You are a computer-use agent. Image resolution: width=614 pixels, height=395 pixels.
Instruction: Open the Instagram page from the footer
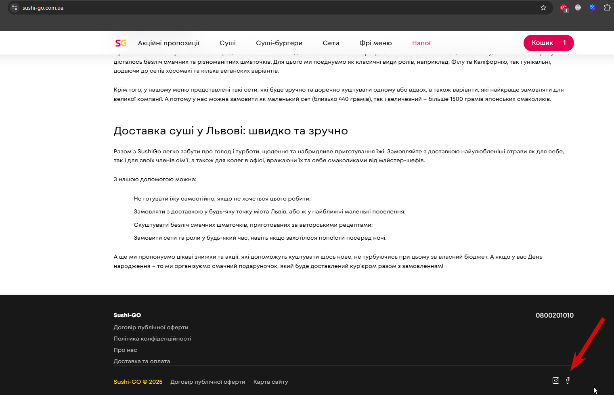[556, 380]
